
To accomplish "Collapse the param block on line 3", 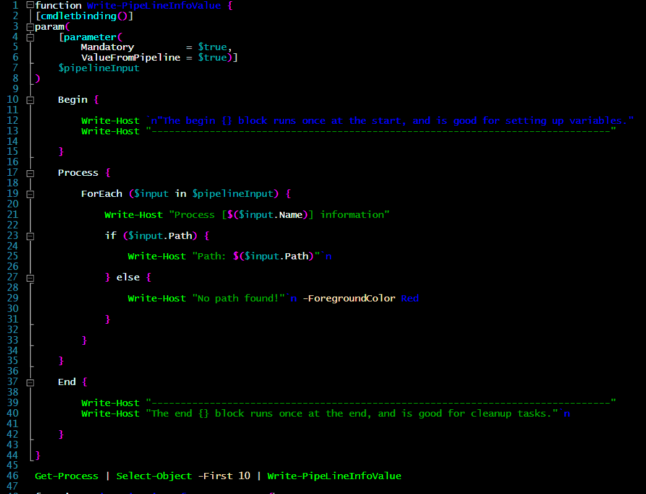I will pyautogui.click(x=29, y=27).
